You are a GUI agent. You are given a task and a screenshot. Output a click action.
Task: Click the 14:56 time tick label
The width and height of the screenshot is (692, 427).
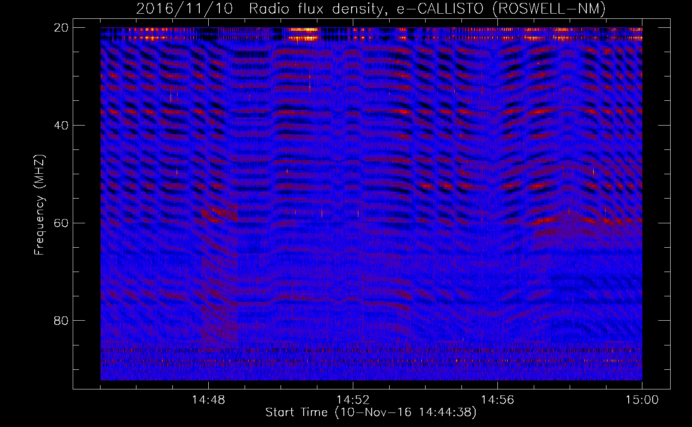coord(497,400)
